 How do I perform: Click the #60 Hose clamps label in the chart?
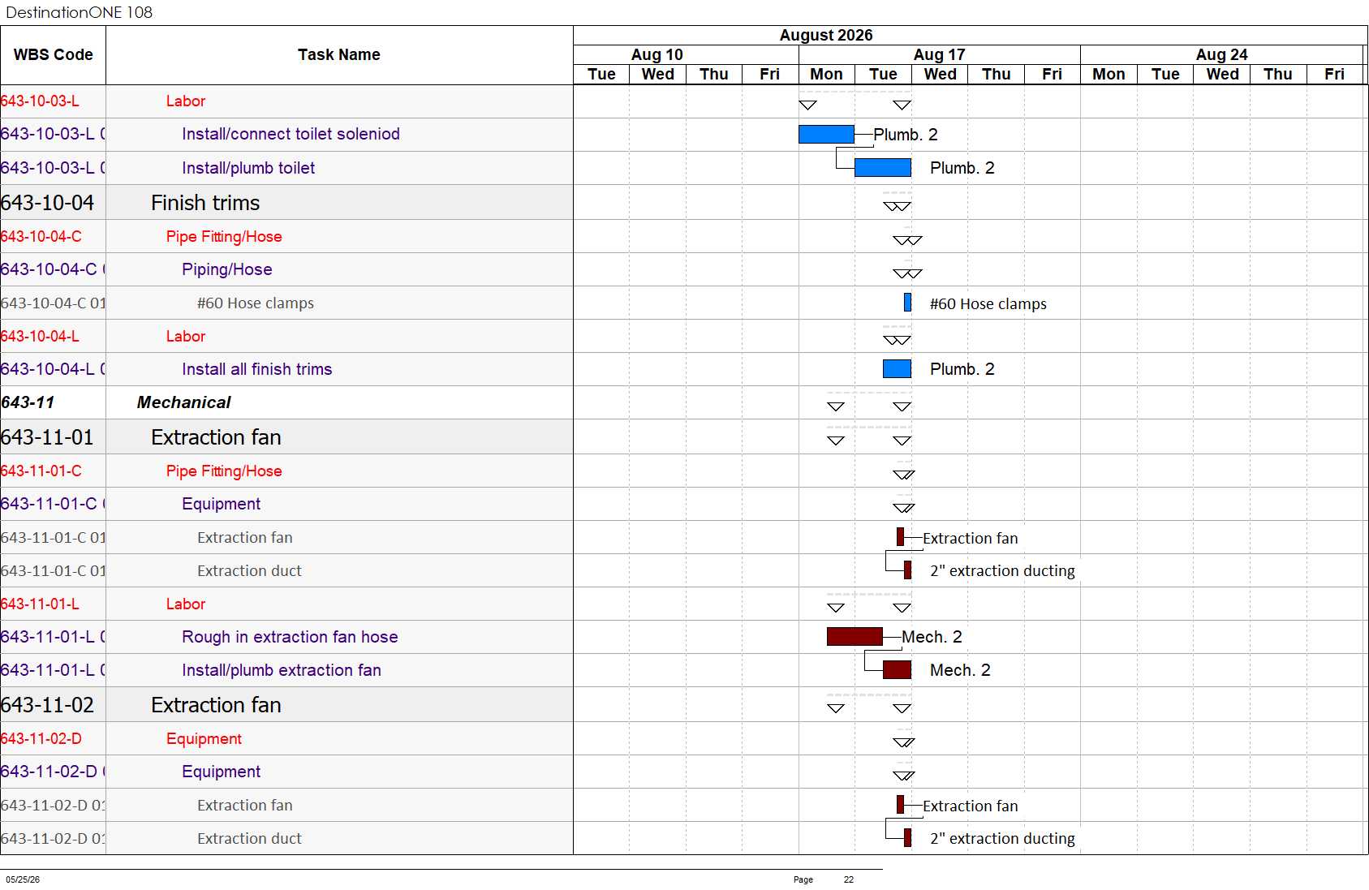(988, 304)
